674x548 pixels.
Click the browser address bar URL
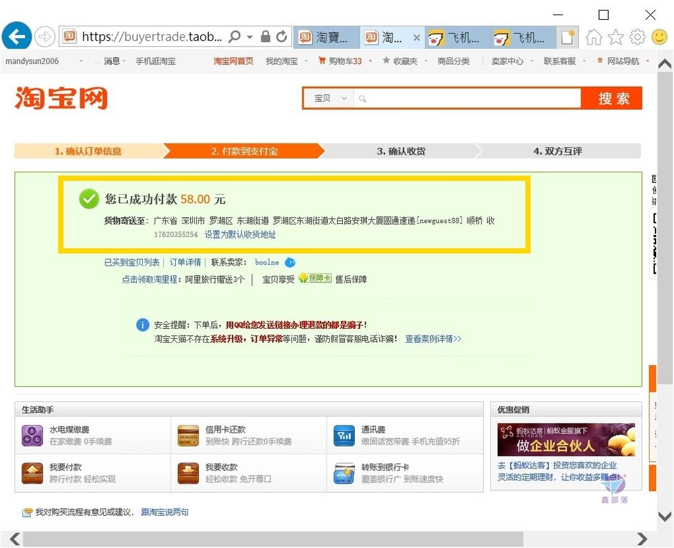(x=152, y=37)
